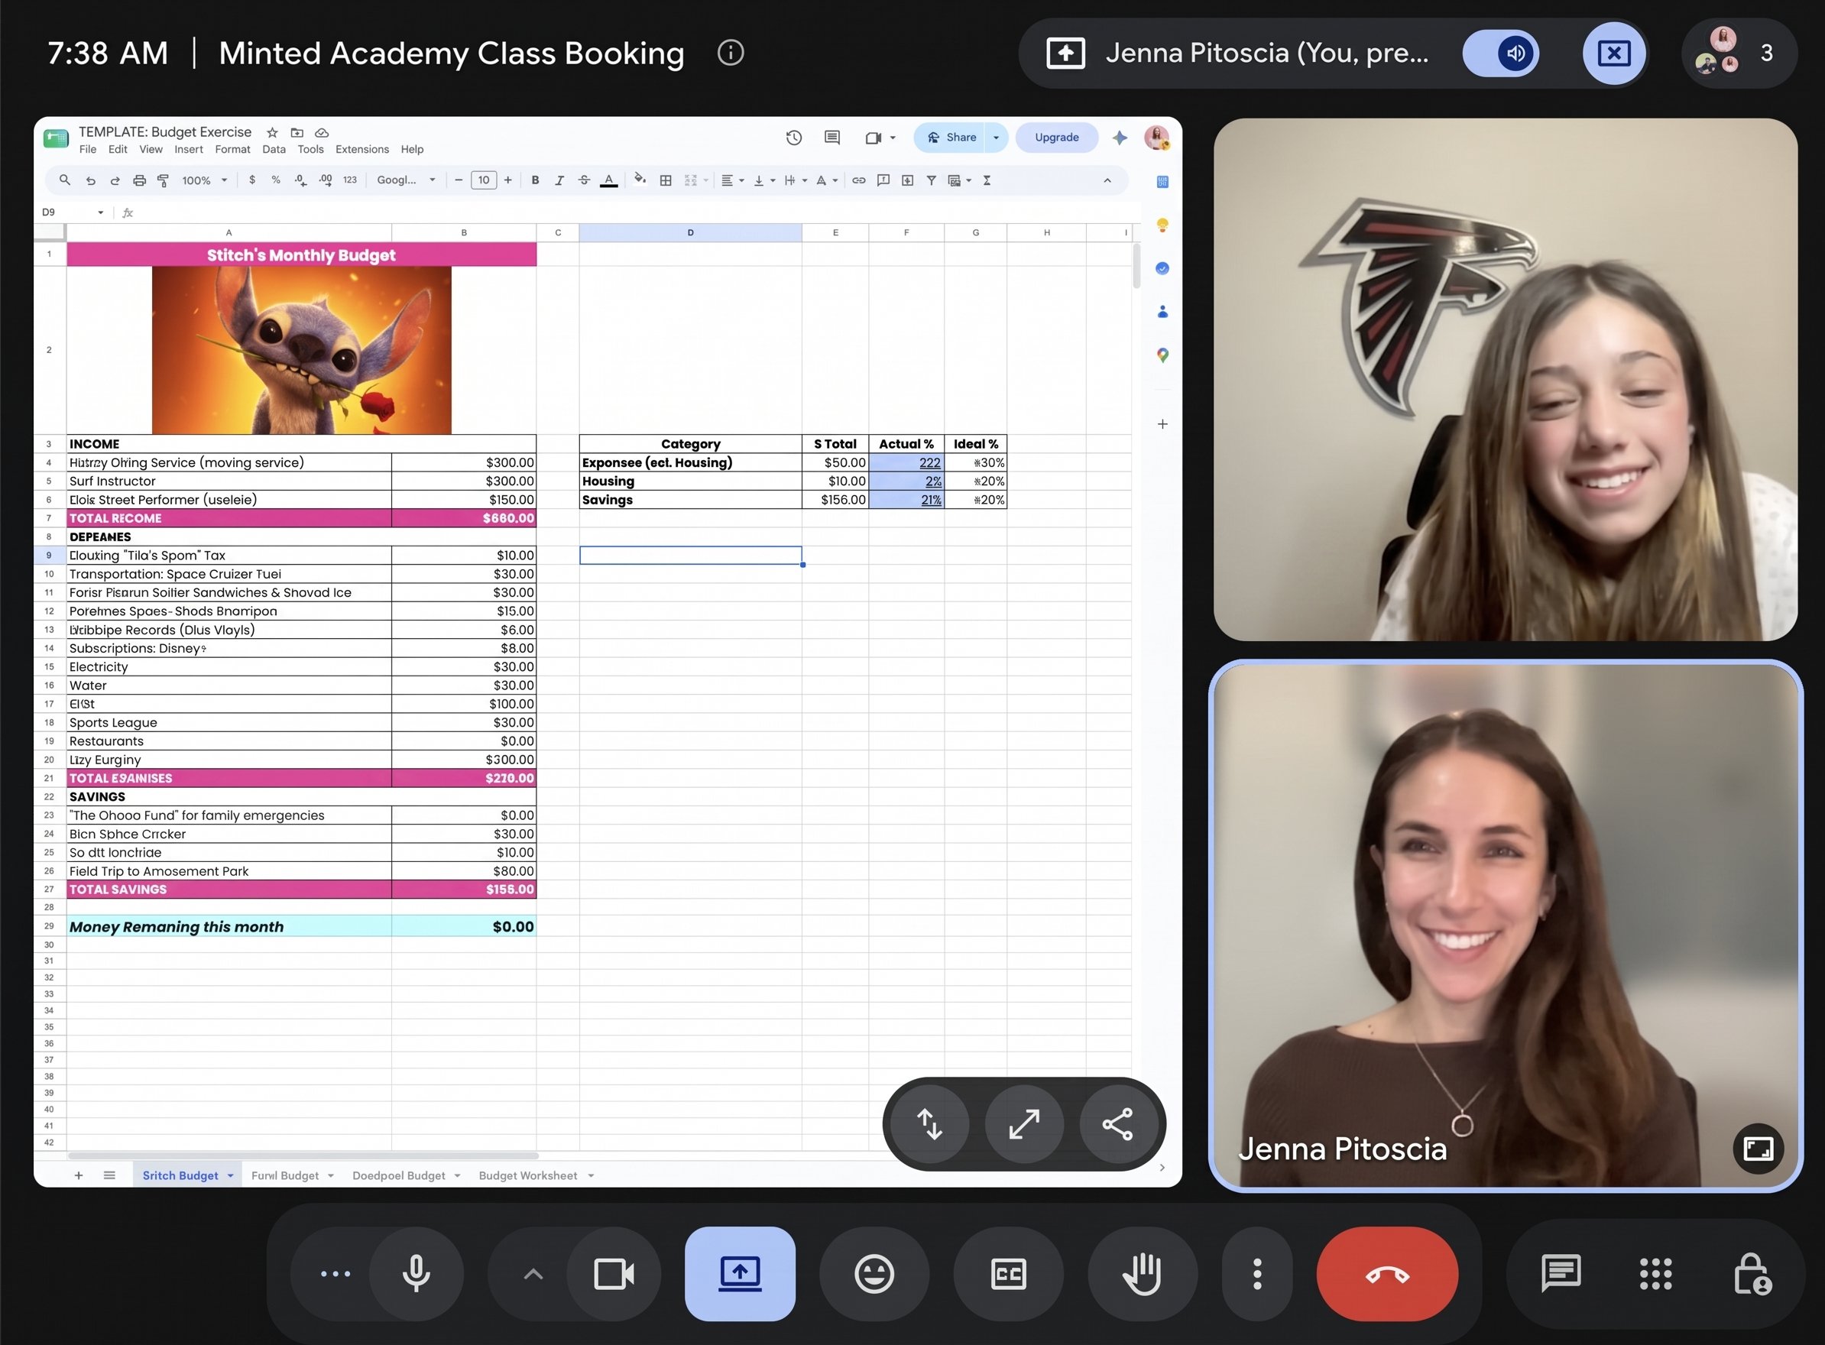The height and width of the screenshot is (1345, 1825).
Task: Open the text color picker in toolbar
Action: [608, 180]
